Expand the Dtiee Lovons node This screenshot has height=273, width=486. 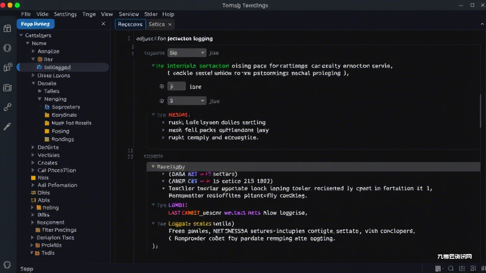point(33,75)
